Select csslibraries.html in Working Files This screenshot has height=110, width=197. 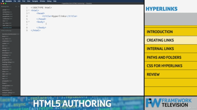(x=7, y=19)
